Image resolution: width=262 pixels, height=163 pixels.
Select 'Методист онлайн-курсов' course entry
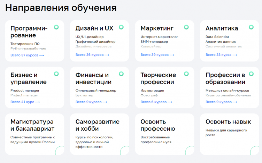click(x=227, y=91)
